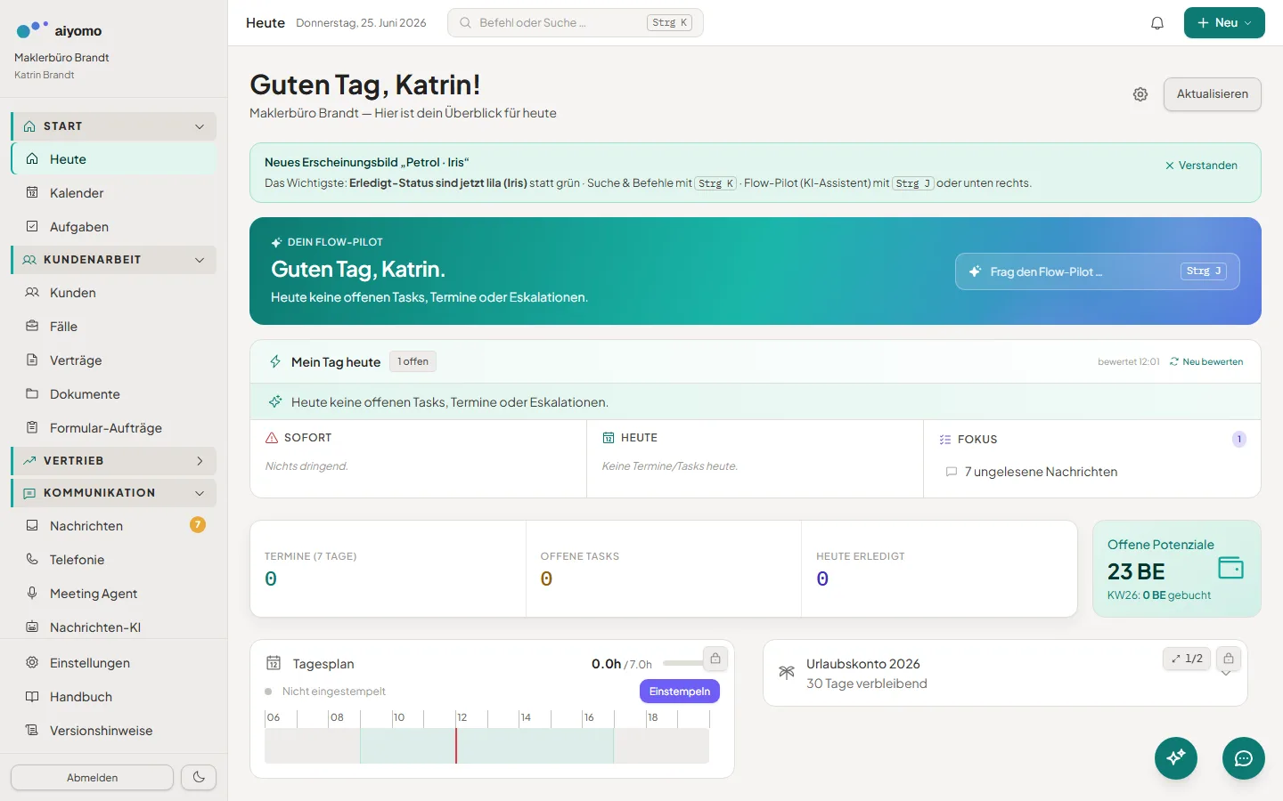Click the Befehl oder Suche field
Screen dimensions: 1283x801
(x=576, y=23)
